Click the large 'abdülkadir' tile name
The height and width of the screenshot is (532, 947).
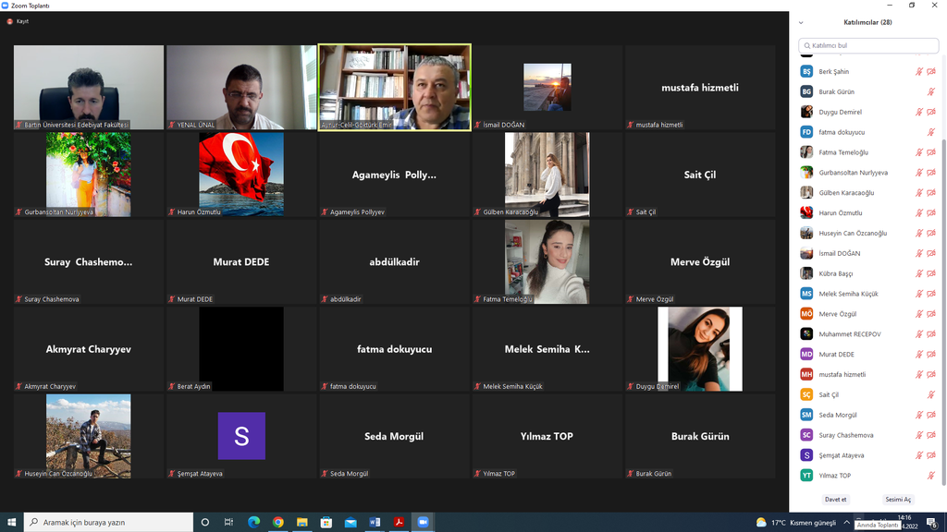tap(394, 261)
